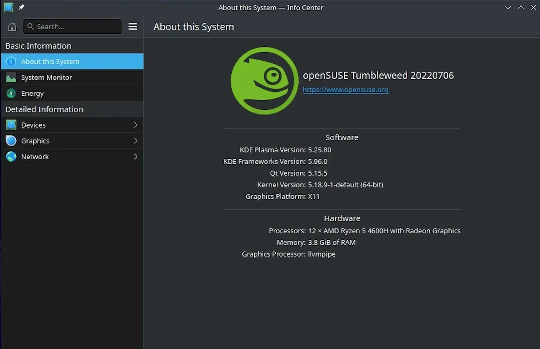
Task: Go to the Info Center home icon
Action: tap(12, 27)
